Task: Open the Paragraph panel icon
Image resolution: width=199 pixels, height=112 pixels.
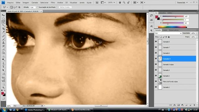Action: tap(151, 30)
